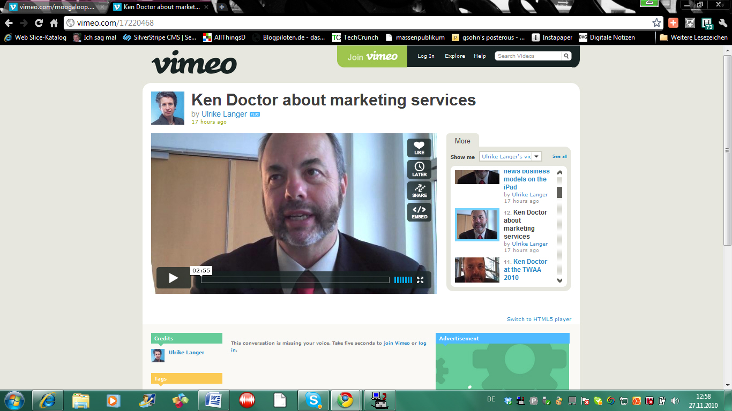Bookmark page with star icon
Viewport: 732px width, 411px height.
tap(656, 23)
